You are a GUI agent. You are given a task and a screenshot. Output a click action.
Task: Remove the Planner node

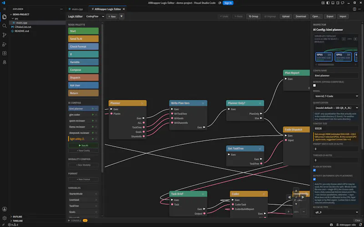click(142, 103)
